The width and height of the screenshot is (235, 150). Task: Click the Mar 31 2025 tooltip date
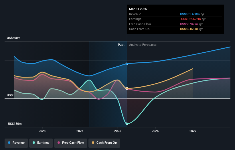(x=138, y=9)
